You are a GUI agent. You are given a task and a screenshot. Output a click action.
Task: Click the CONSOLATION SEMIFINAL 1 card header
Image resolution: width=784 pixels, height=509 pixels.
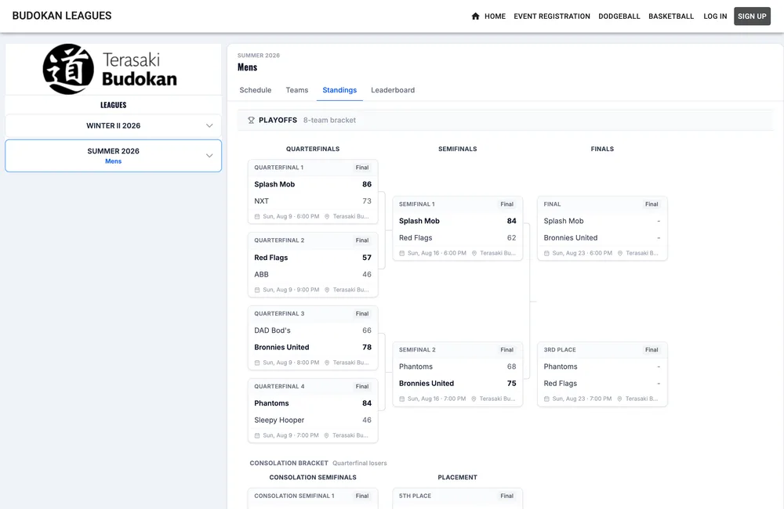coord(313,496)
